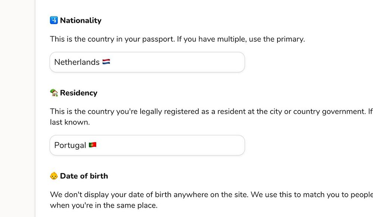Image resolution: width=373 pixels, height=217 pixels.
Task: Click the Nationality section heading
Action: pyautogui.click(x=81, y=21)
